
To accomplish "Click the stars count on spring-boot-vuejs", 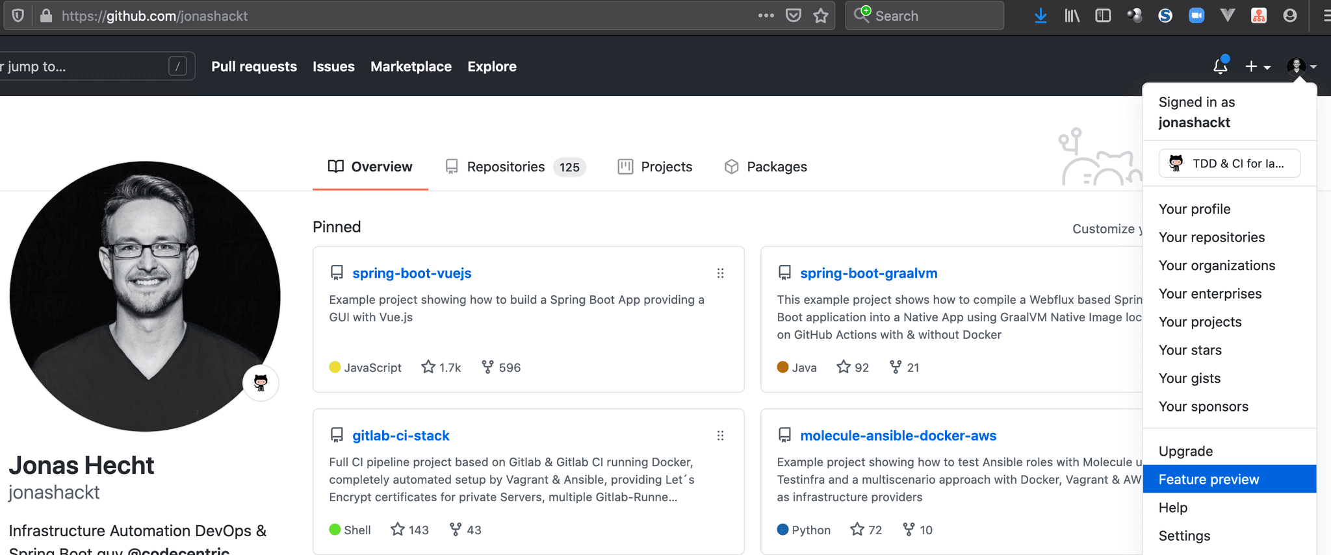I will 441,367.
